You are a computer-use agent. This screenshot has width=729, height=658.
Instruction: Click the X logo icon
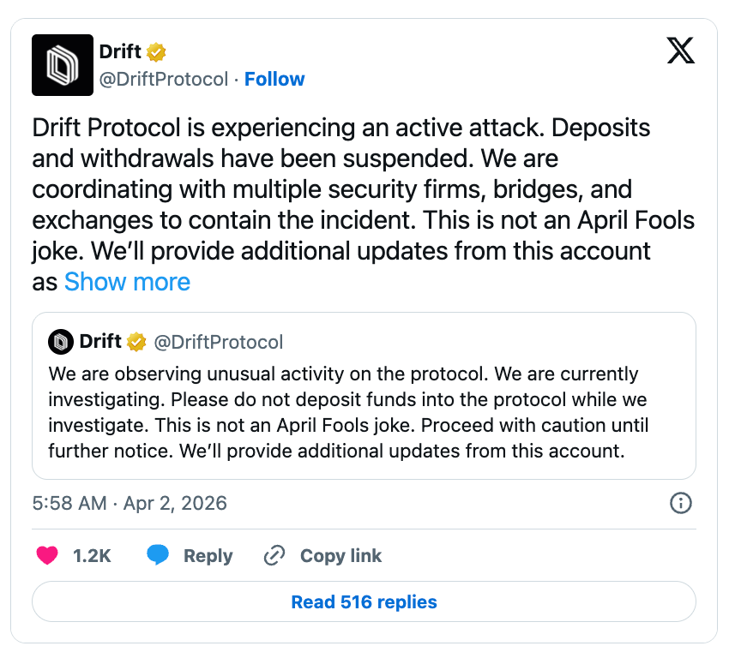tap(681, 51)
